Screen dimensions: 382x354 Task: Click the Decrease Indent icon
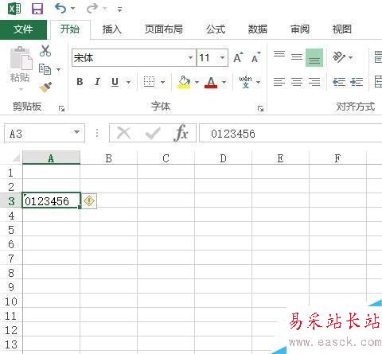[x=339, y=82]
